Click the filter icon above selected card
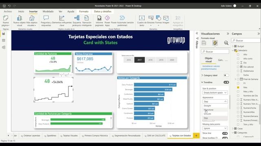 click(x=62, y=75)
